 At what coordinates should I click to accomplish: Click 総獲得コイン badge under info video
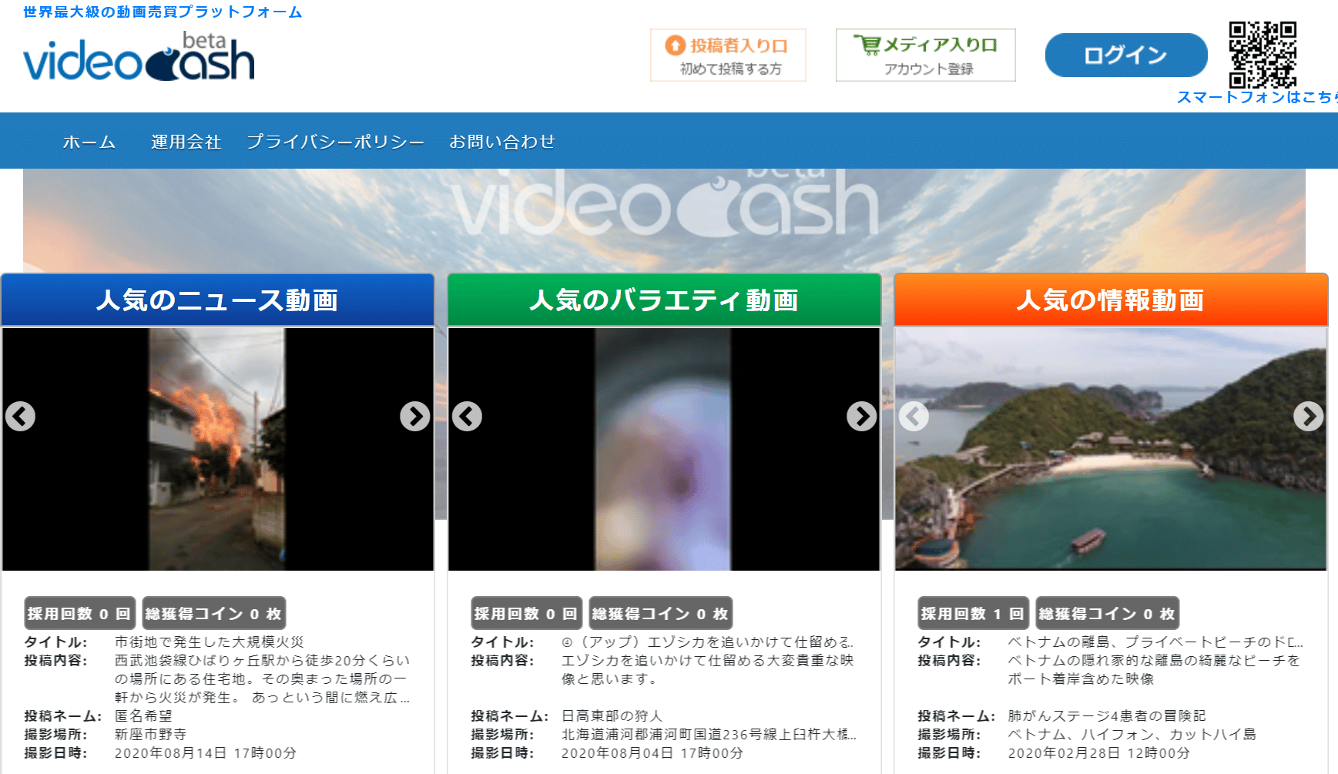1107,614
